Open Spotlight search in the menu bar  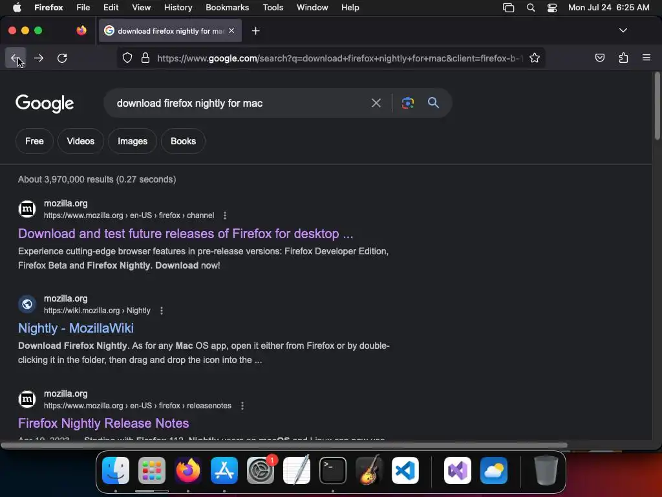coord(531,8)
